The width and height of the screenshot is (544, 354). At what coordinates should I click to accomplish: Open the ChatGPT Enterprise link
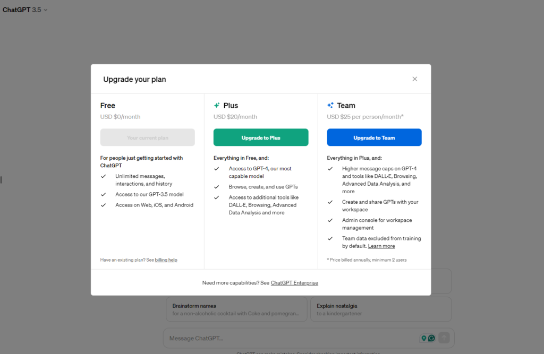294,283
